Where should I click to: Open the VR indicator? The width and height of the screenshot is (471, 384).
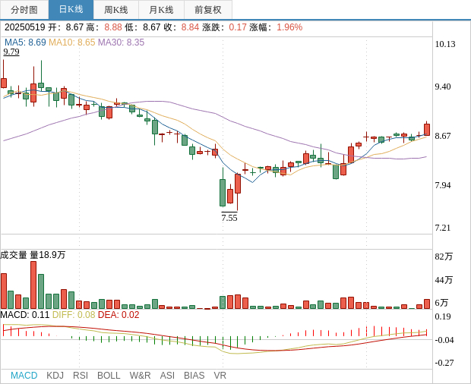tap(220, 376)
